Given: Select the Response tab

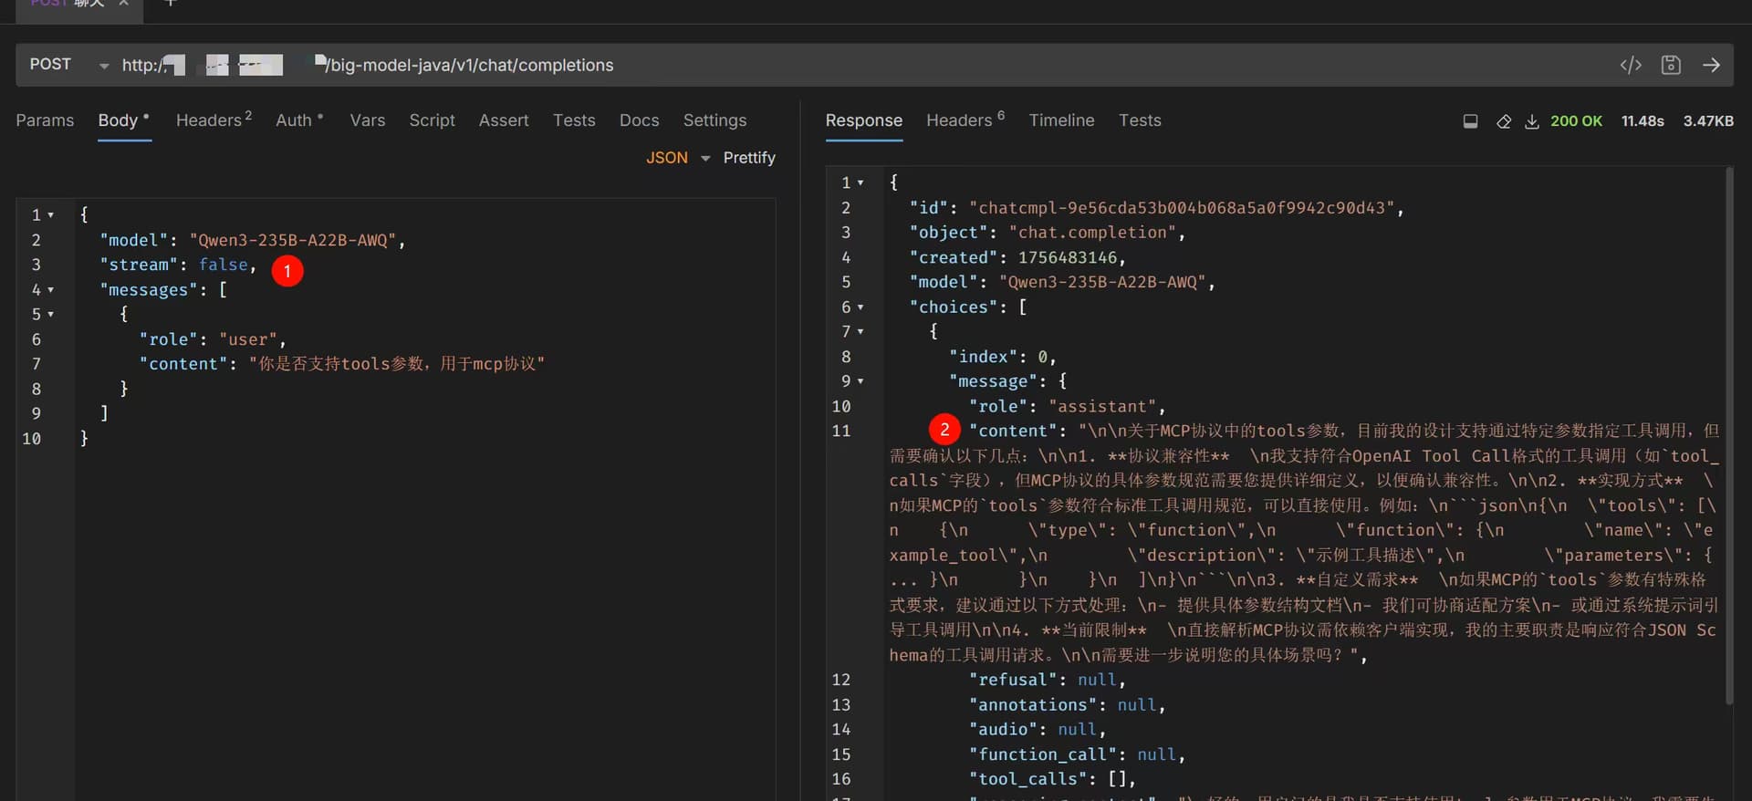Looking at the screenshot, I should tap(864, 120).
